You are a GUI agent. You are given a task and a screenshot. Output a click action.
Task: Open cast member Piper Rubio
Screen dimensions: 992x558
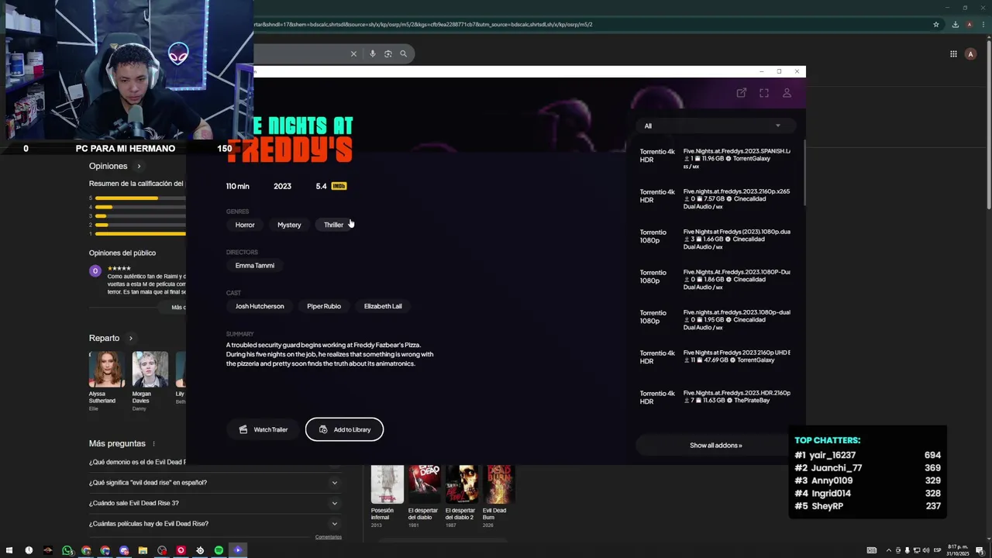324,306
